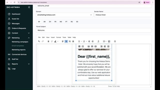160x90 pixels.
Task: Switch to the AR language tab
Action: (x=44, y=22)
